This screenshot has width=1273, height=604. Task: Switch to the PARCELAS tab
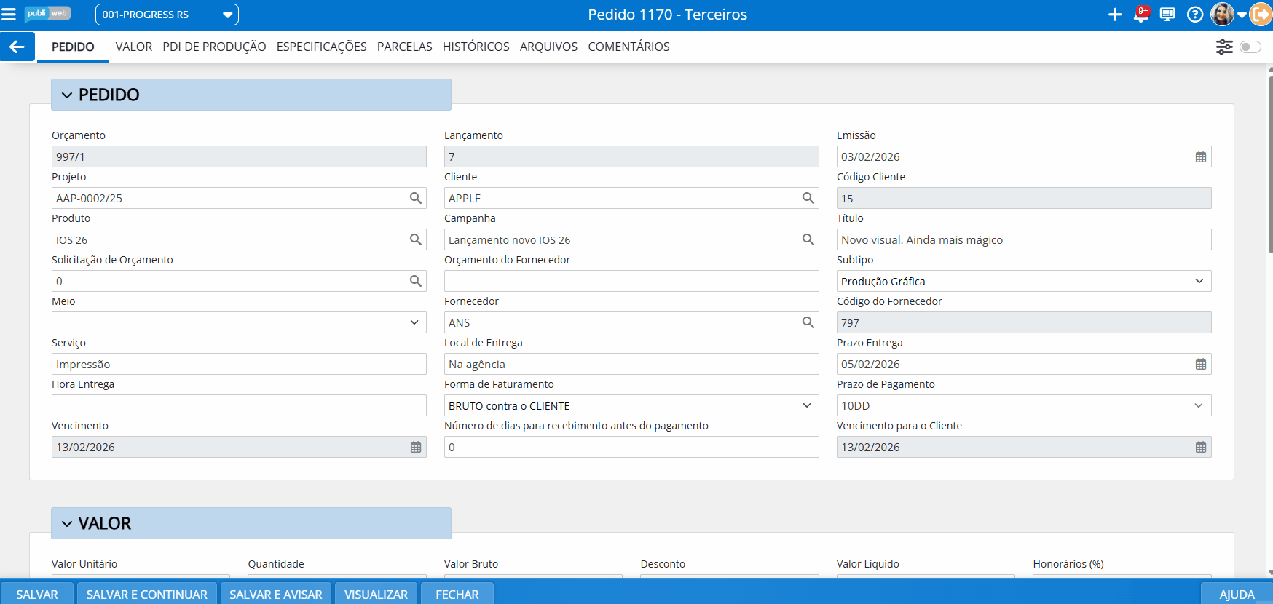[404, 47]
